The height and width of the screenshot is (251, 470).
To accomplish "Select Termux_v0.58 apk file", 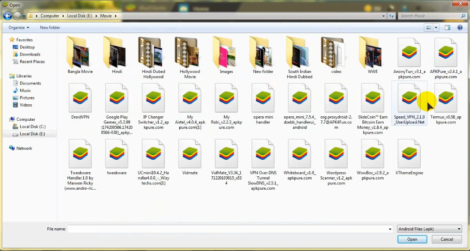I will point(446,103).
